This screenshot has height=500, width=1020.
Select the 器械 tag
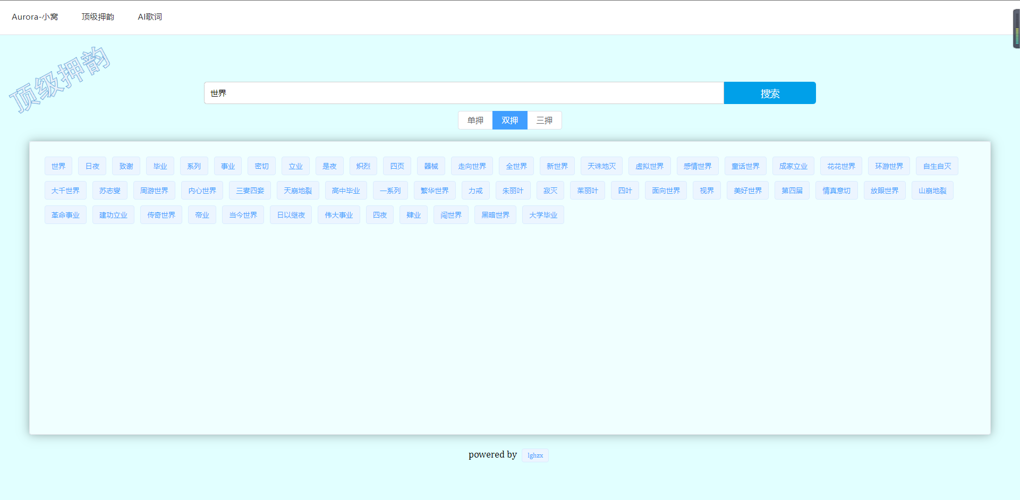click(x=431, y=166)
